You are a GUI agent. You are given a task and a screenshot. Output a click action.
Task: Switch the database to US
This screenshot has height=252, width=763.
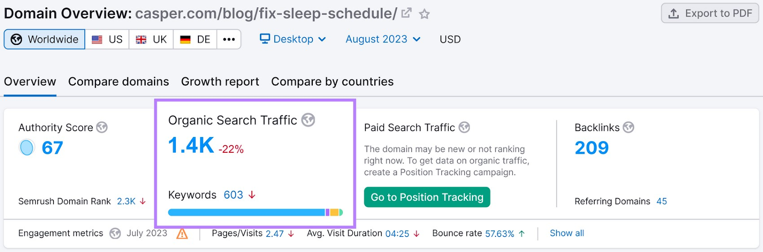107,39
